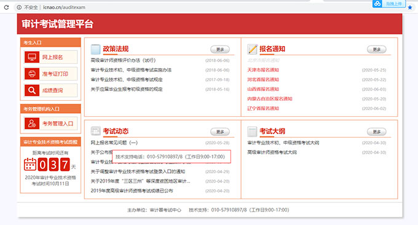
Task: Click the user icon for 考务管理入口
Action: 32,124
